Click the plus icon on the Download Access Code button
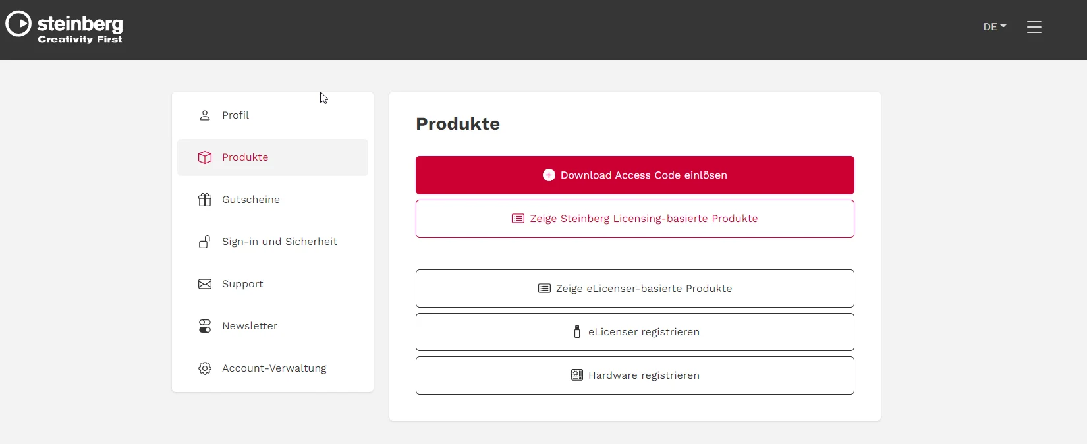Image resolution: width=1087 pixels, height=444 pixels. [549, 175]
